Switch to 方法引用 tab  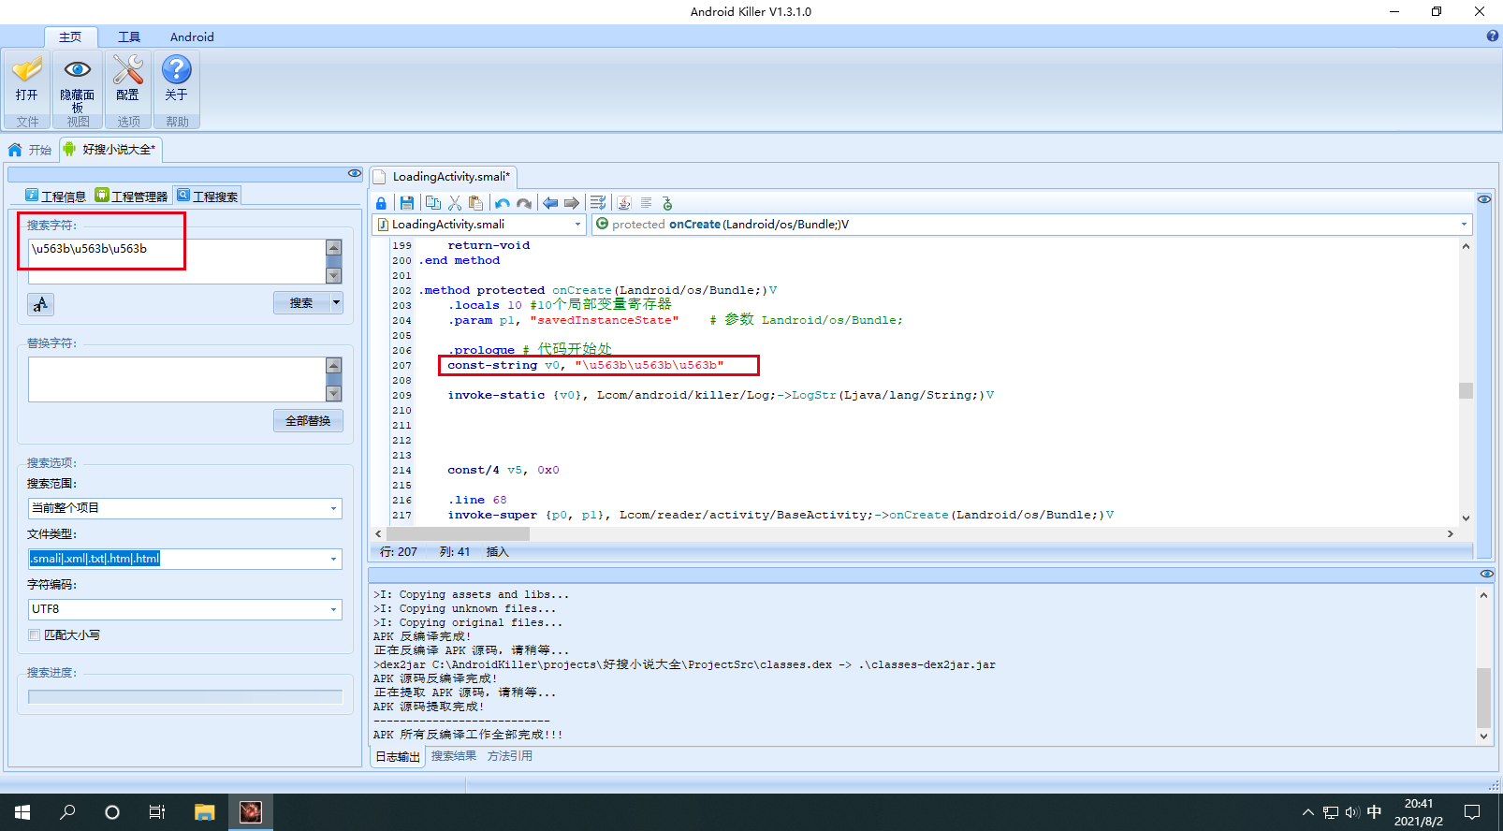tap(510, 756)
